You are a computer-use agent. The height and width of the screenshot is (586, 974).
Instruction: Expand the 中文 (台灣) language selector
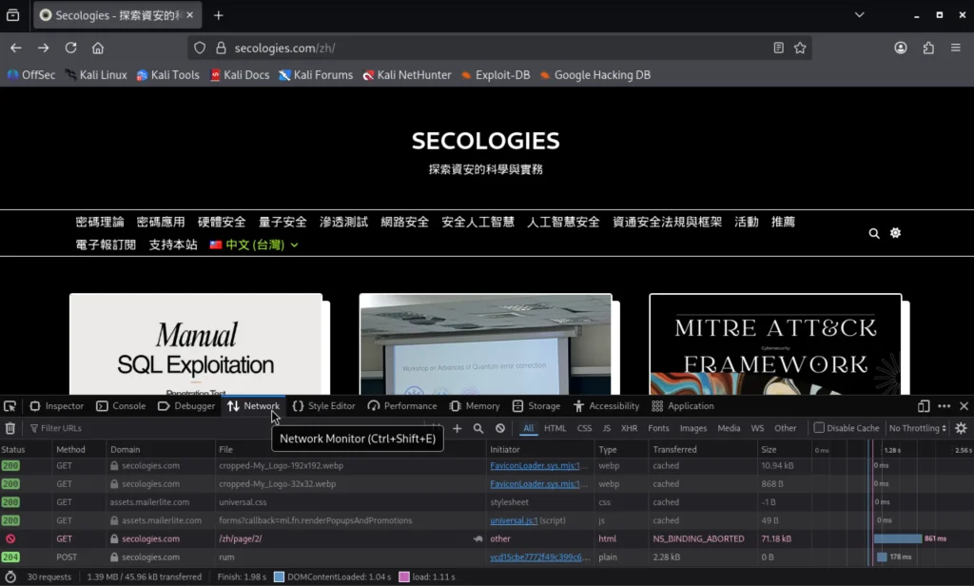coord(254,245)
